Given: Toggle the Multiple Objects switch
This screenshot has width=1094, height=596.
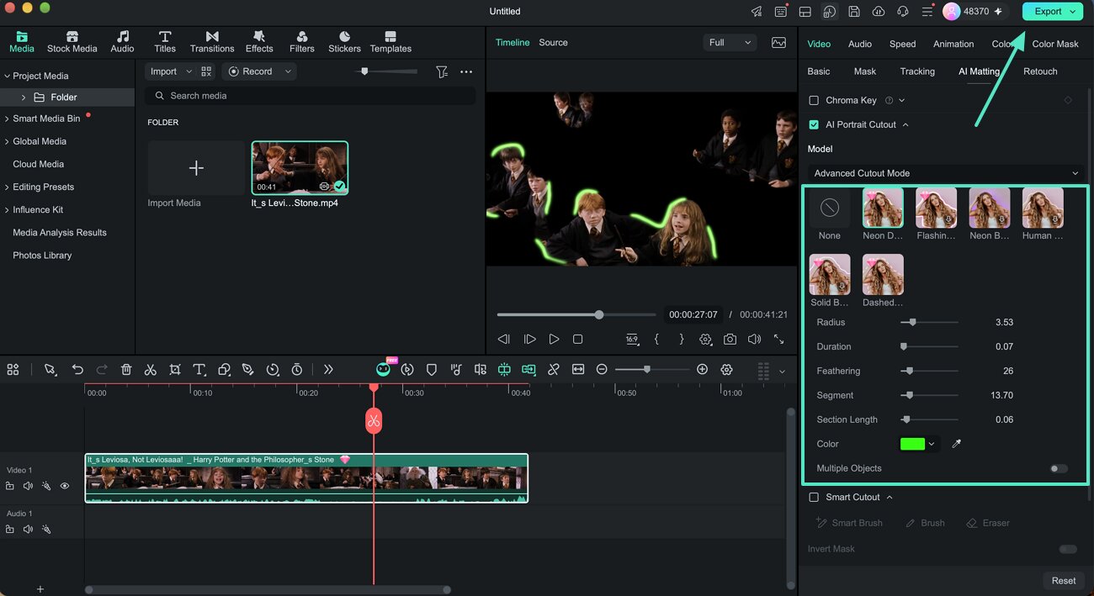Looking at the screenshot, I should pyautogui.click(x=1059, y=468).
